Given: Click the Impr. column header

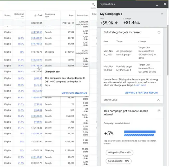Looking at the screenshot, I should coord(71,15).
